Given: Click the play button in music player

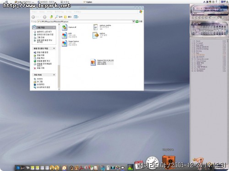Looking at the screenshot, I should 196,18.
